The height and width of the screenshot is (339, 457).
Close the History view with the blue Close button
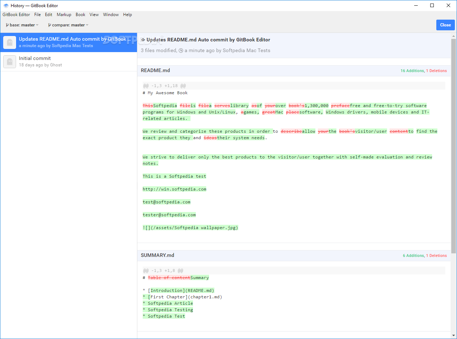tap(445, 25)
